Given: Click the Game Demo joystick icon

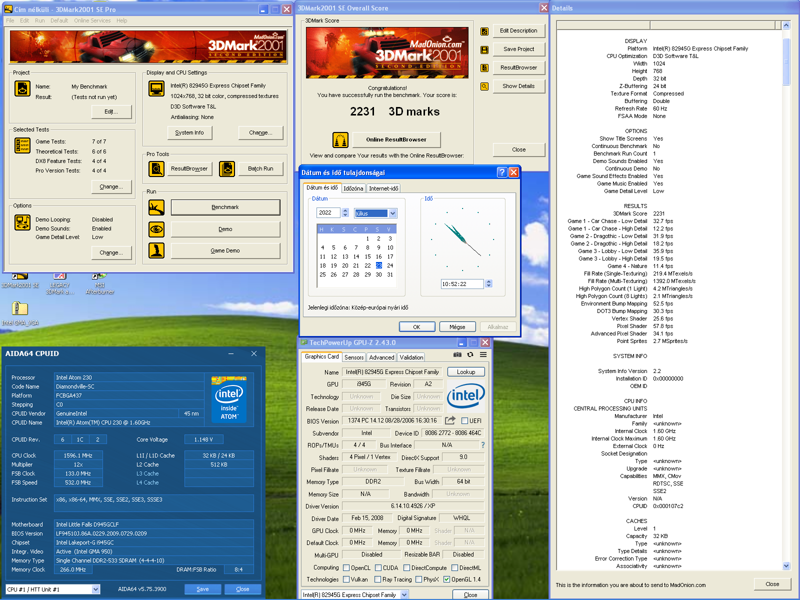Looking at the screenshot, I should (x=156, y=250).
